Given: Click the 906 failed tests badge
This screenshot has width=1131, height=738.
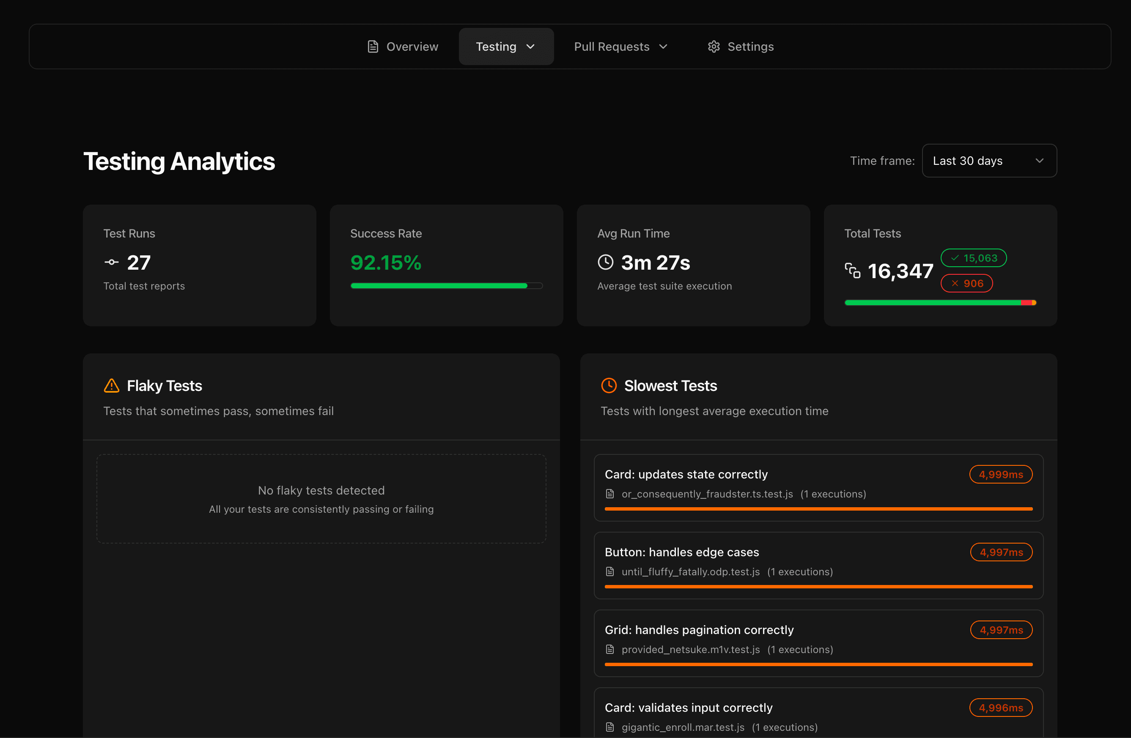Looking at the screenshot, I should (966, 283).
